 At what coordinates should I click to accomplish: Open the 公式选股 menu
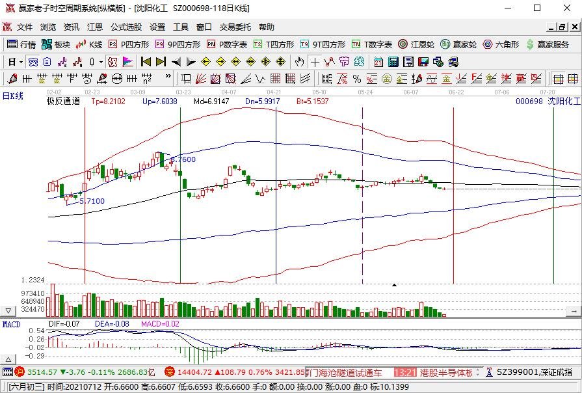click(126, 27)
